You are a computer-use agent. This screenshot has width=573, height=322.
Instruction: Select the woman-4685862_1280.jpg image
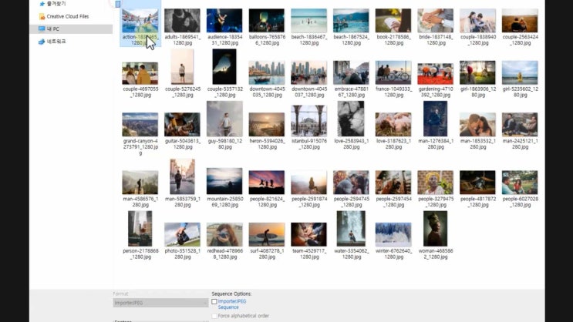click(x=435, y=229)
